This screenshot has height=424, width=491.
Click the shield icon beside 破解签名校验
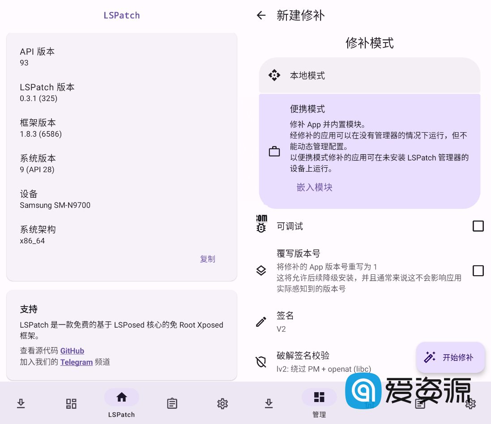(261, 362)
